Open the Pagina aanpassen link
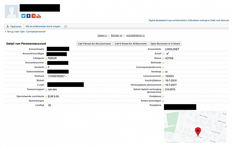This screenshot has width=233, height=148. point(158,20)
